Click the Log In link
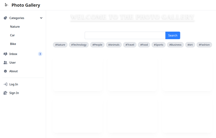Viewport: 216px width, 138px height. (23, 84)
